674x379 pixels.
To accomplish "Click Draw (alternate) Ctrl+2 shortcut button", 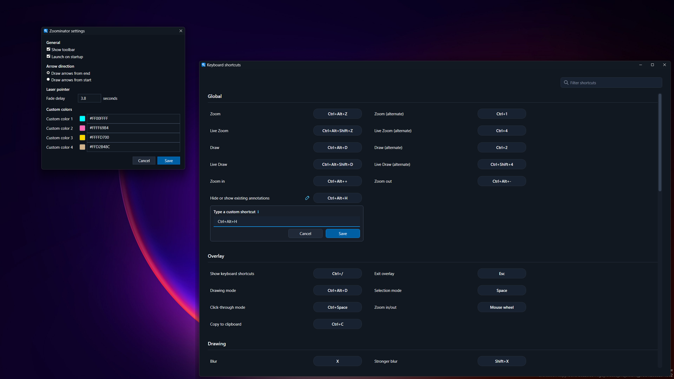I will 502,148.
